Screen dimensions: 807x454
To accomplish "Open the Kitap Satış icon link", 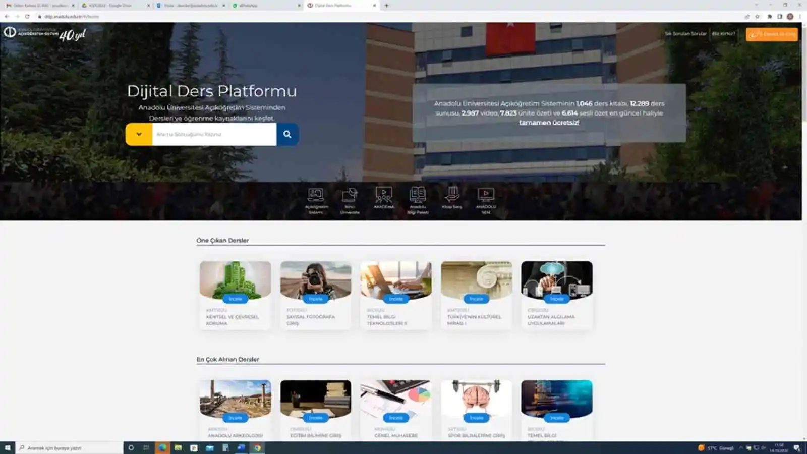I will pyautogui.click(x=452, y=198).
